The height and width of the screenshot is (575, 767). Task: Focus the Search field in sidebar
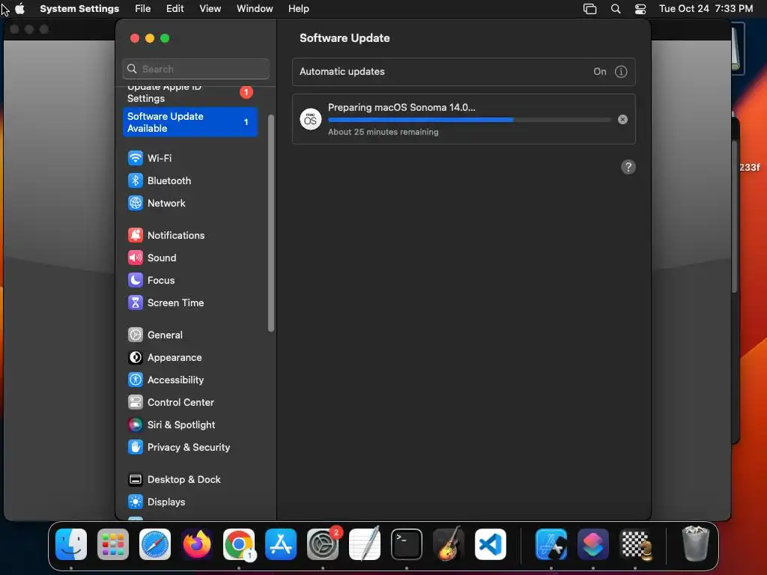coord(195,69)
